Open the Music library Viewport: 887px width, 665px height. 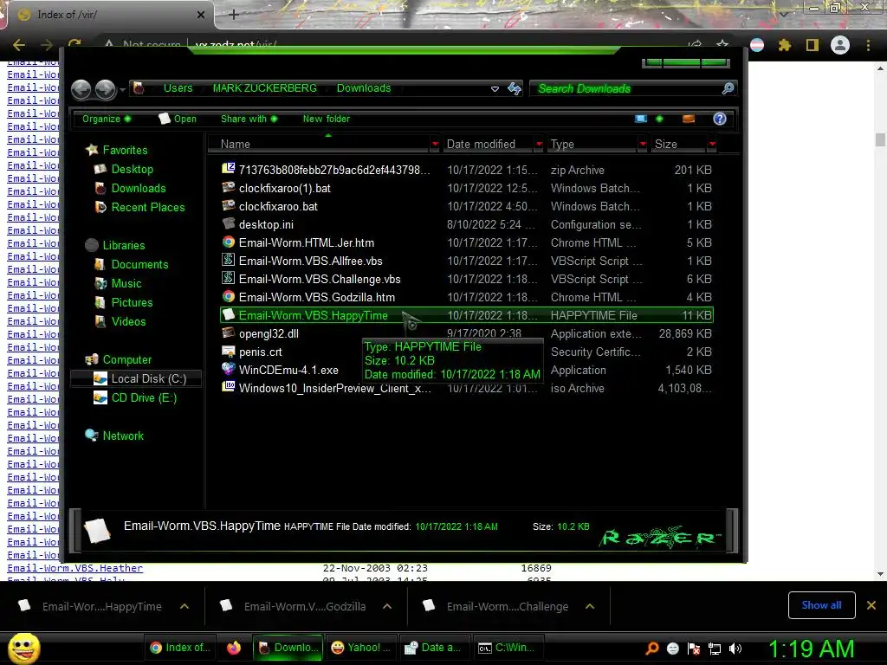[126, 283]
